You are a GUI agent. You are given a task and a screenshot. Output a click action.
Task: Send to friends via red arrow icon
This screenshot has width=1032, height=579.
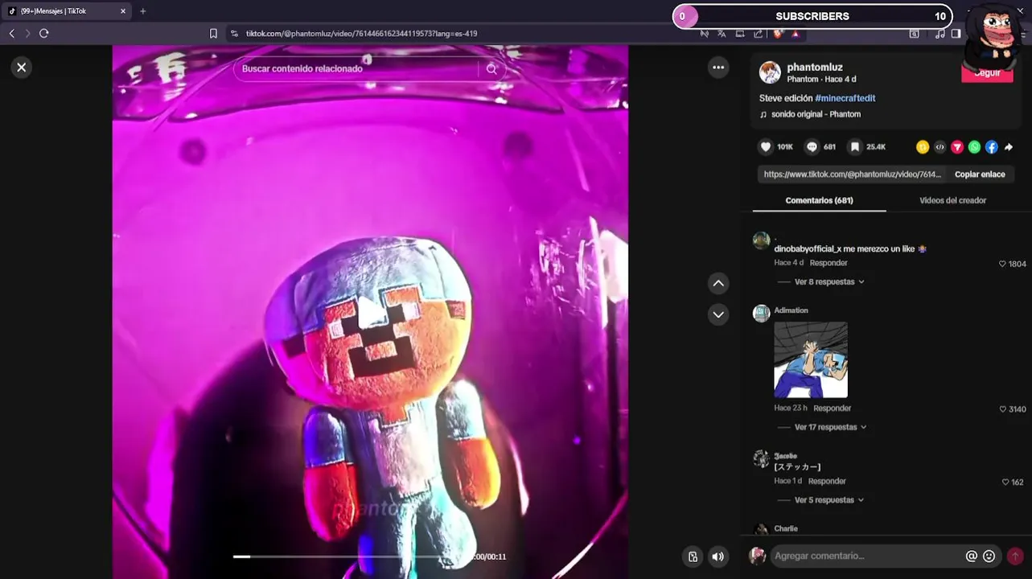(x=957, y=147)
